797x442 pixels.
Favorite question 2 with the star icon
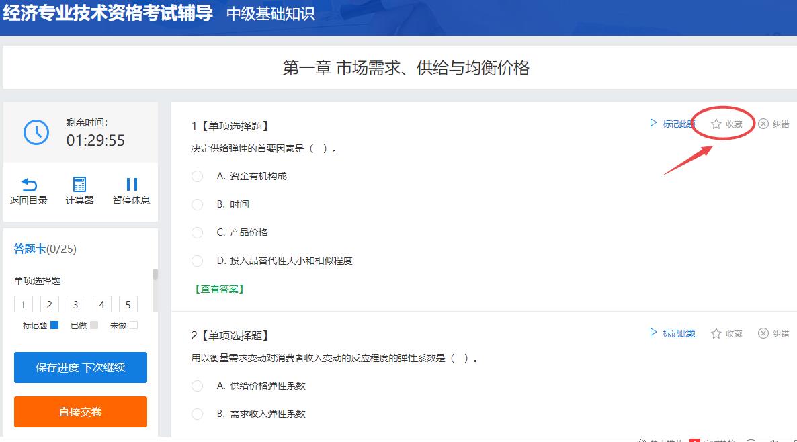716,333
